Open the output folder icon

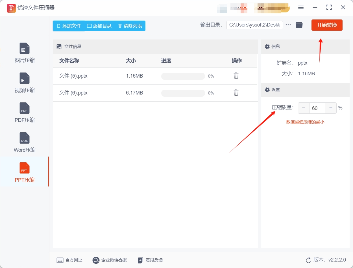[x=299, y=25]
